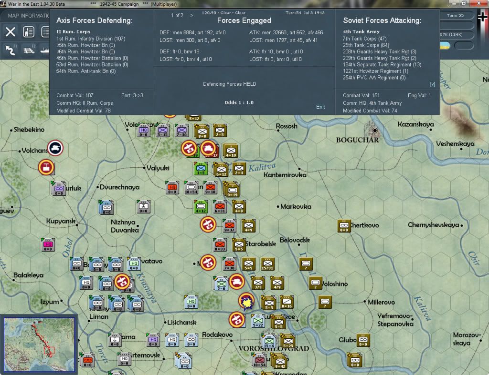
Task: Select the purple unit counter 5=15
Action: click(162, 131)
